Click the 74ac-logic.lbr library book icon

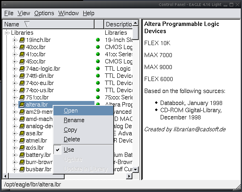click(22, 69)
